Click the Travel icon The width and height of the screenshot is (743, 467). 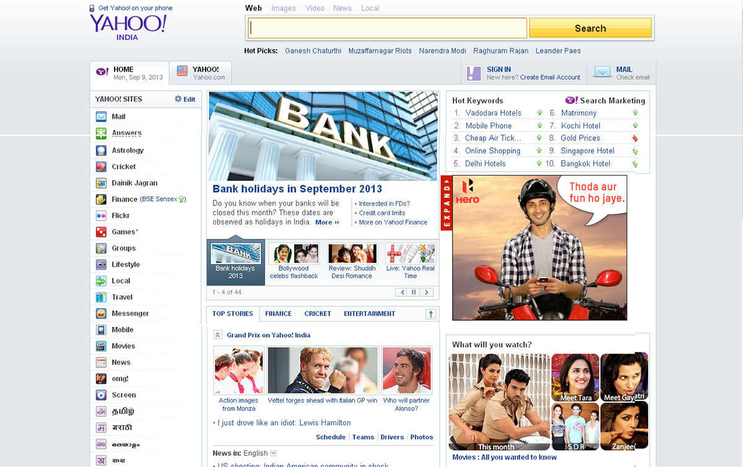(x=101, y=297)
